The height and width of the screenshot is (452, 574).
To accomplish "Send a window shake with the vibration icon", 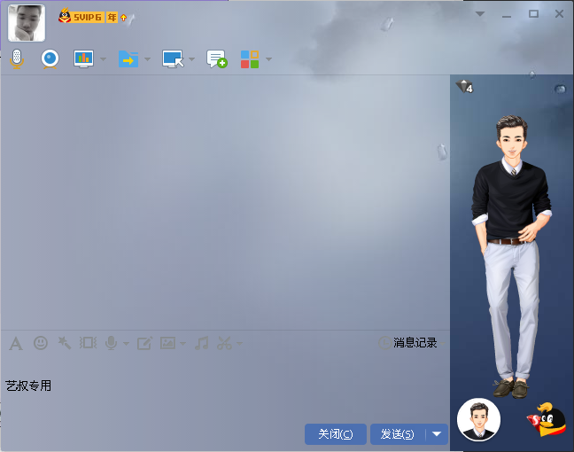I will pos(89,343).
